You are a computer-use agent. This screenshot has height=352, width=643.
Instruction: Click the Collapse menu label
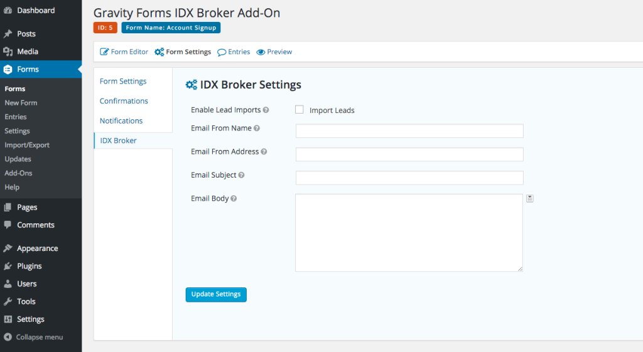coord(40,337)
